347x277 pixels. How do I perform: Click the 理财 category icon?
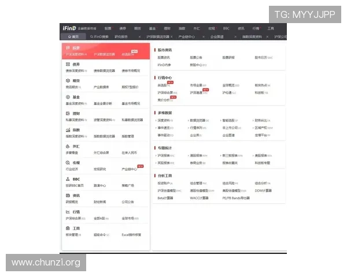68,114
